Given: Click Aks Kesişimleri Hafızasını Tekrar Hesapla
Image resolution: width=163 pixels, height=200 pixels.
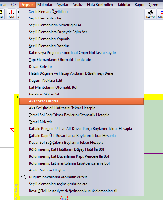Looking at the screenshot, I should (x=82, y=108).
